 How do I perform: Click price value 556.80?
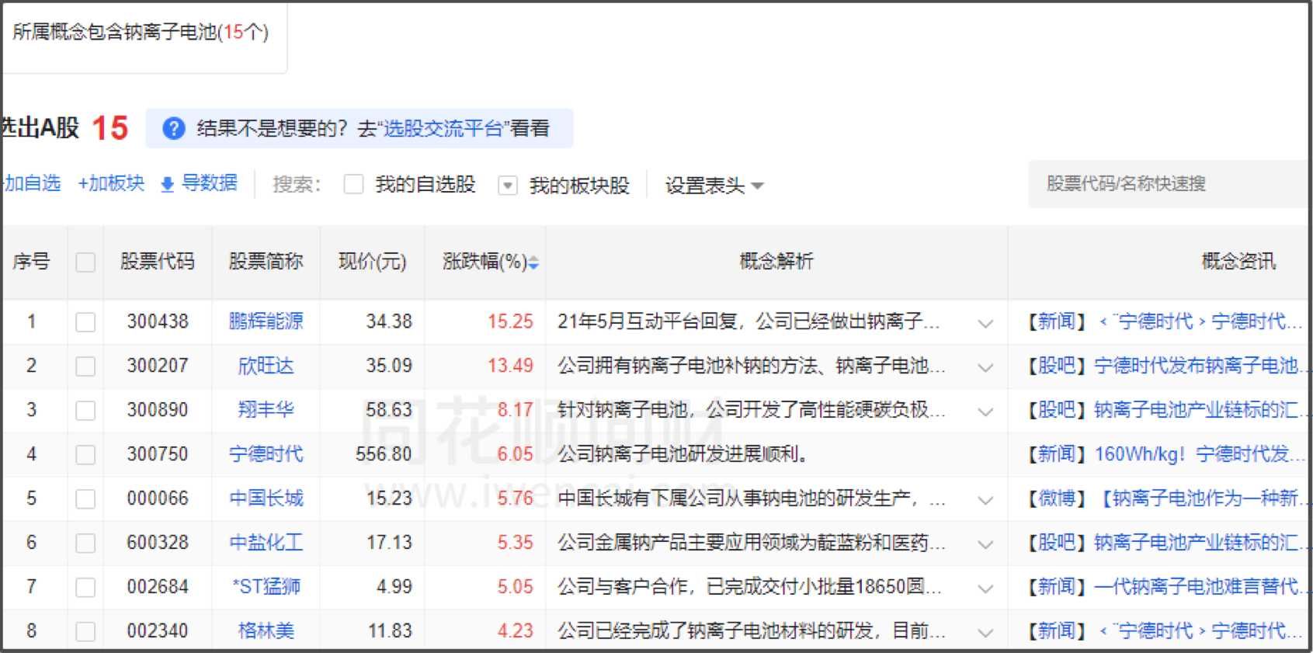(x=384, y=454)
